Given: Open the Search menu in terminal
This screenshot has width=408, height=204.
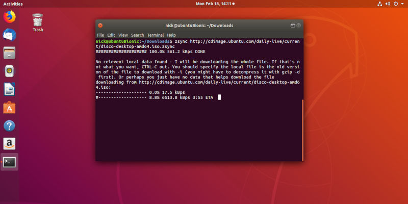Looking at the screenshot, I should coord(137,35).
